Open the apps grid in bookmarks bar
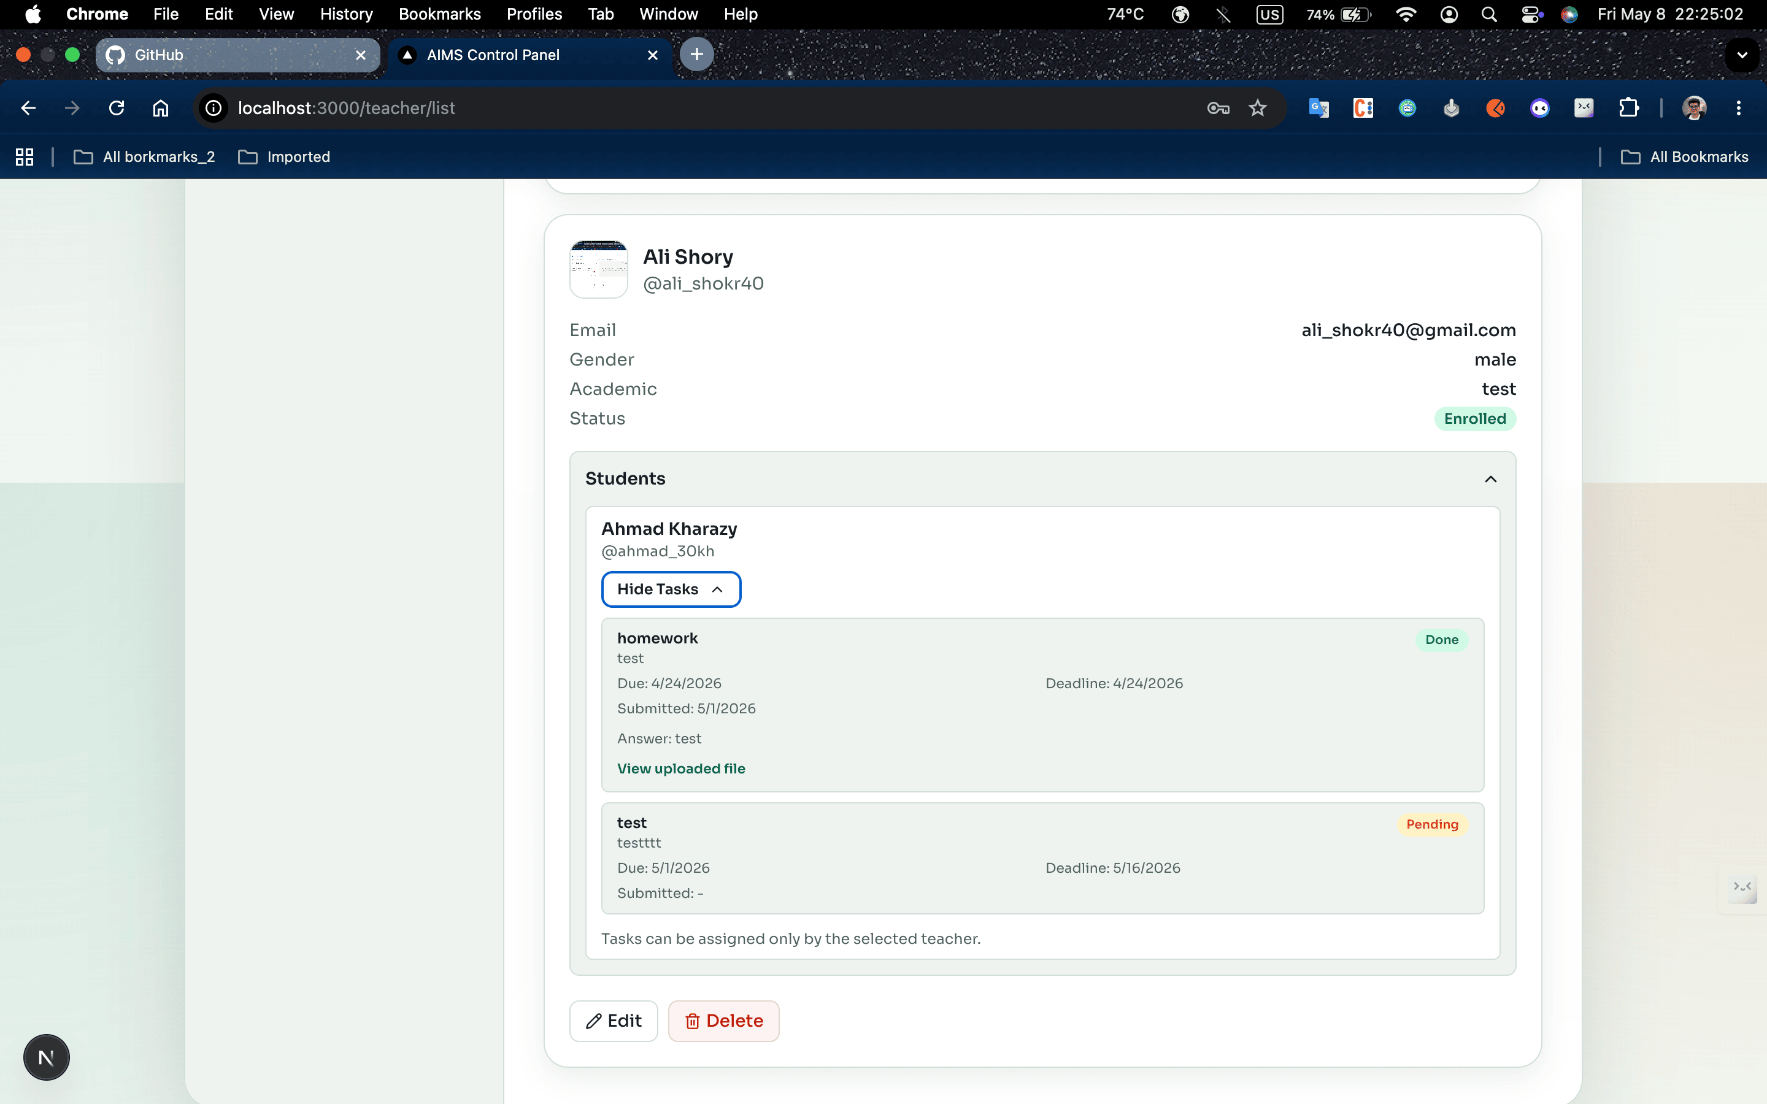The image size is (1767, 1104). [x=25, y=157]
